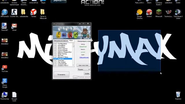Image resolution: width=185 pixels, height=104 pixels.
Task: Click the browse '...' path button
Action: [x=75, y=77]
